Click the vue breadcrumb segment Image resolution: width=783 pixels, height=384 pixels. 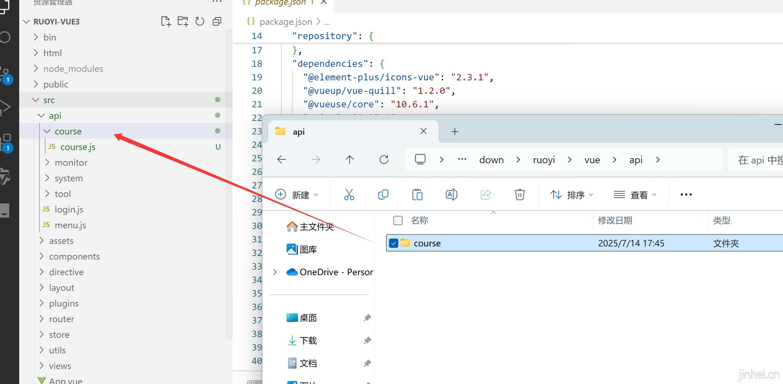(592, 160)
